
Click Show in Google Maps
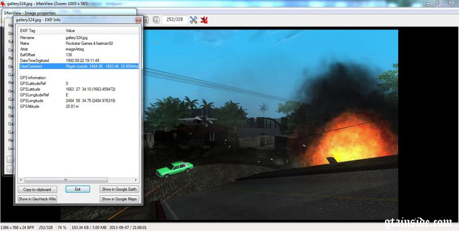point(119,199)
